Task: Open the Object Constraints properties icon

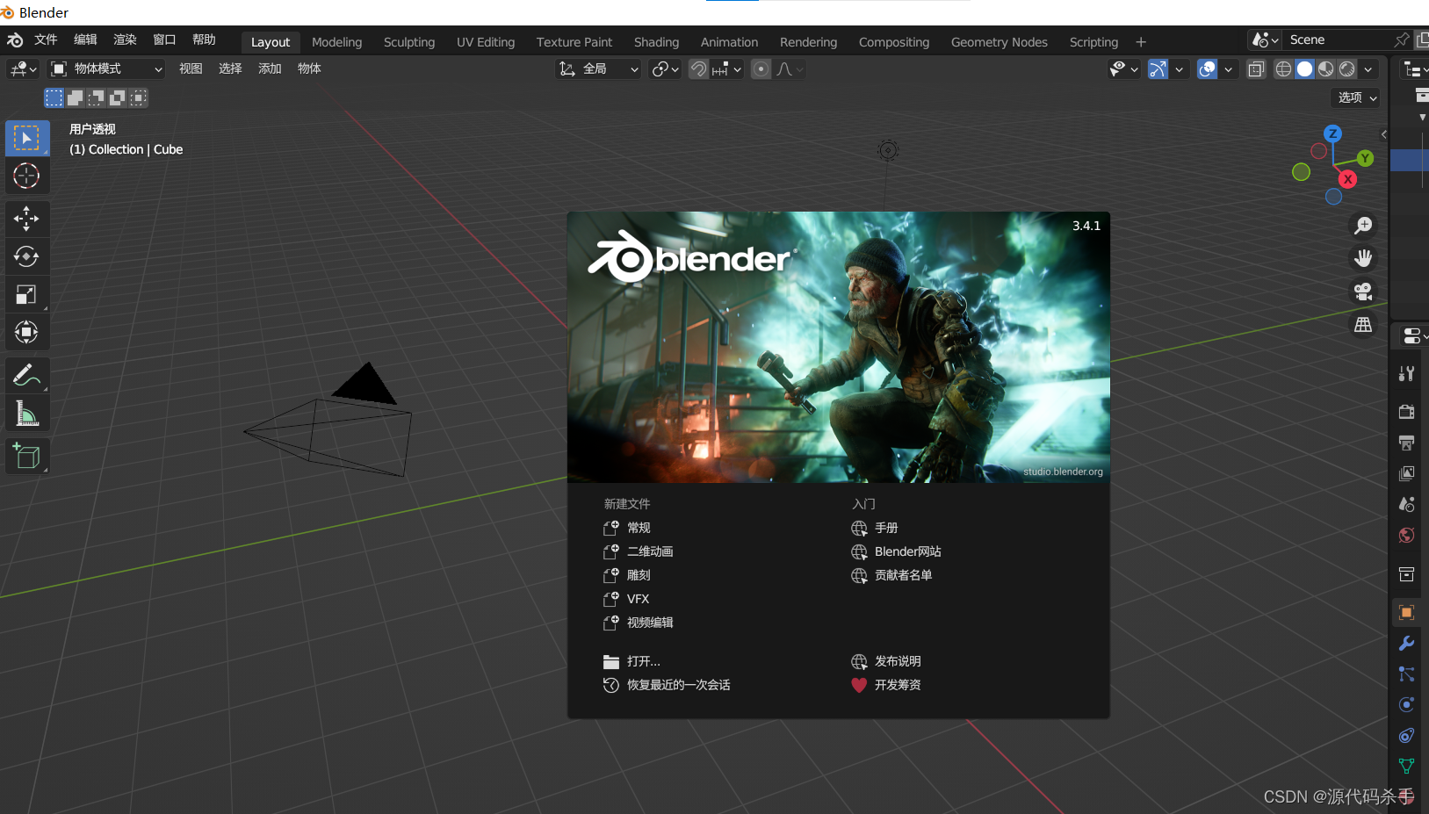Action: point(1406,736)
